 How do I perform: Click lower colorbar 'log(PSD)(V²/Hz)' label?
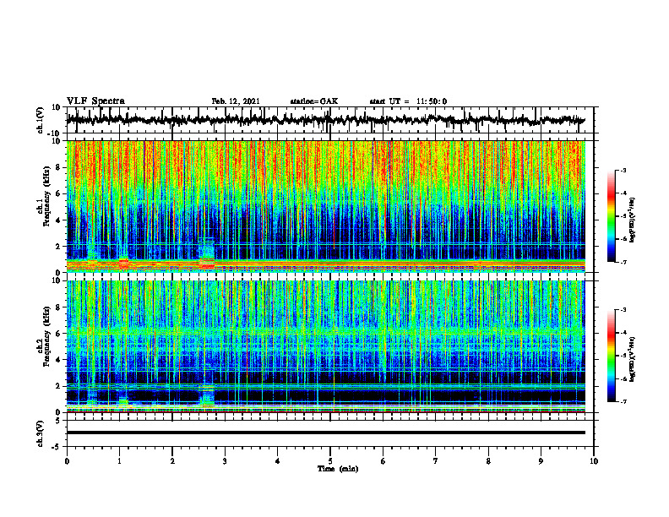click(x=633, y=359)
